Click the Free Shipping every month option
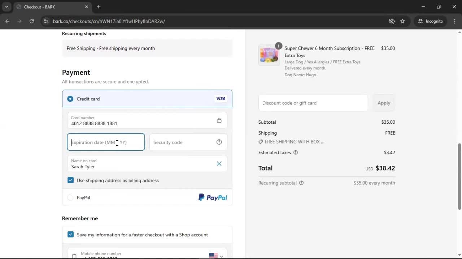This screenshot has height=259, width=462. [x=147, y=48]
